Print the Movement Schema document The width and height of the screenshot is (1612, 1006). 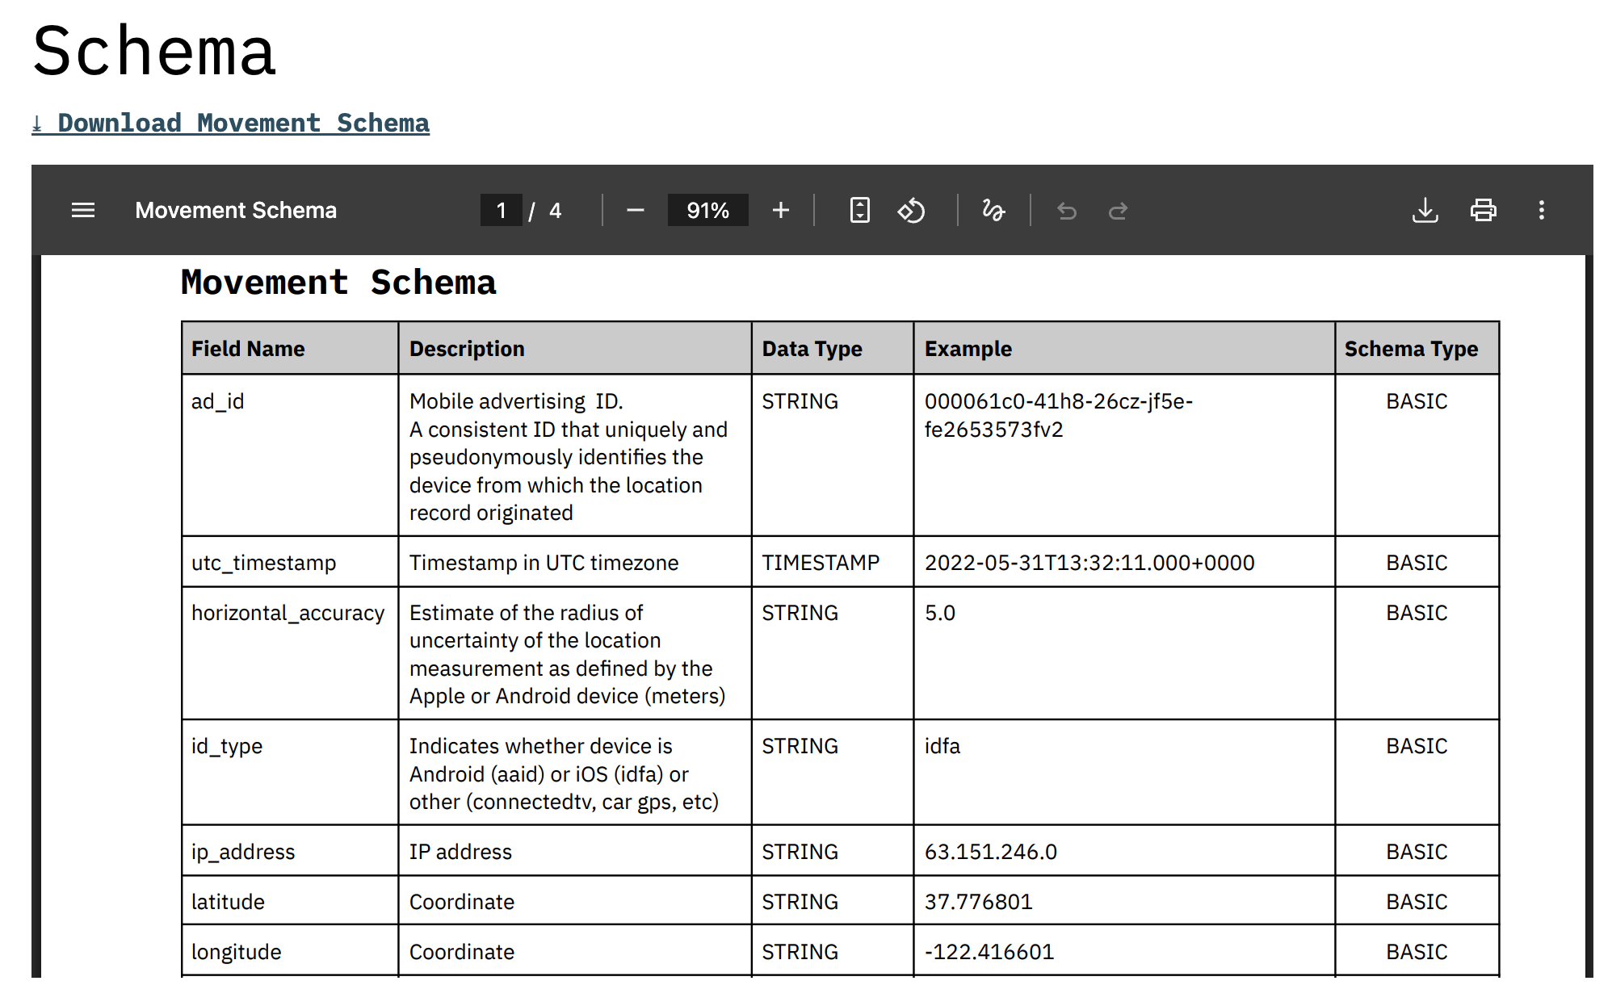pos(1483,211)
